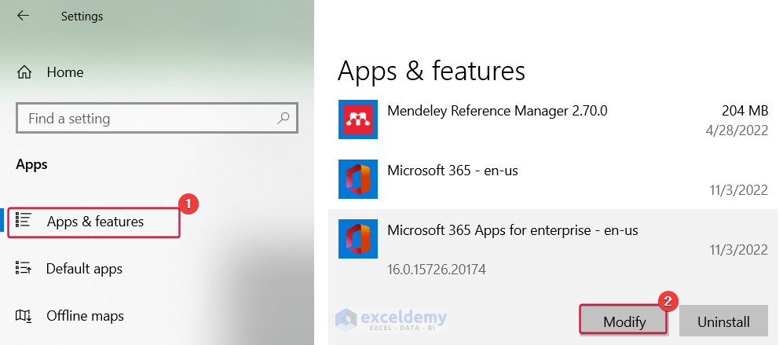Screen dimensions: 783x345
Task: Select Mendeley Reference Manager 2.70.0 entry
Action: coord(554,119)
